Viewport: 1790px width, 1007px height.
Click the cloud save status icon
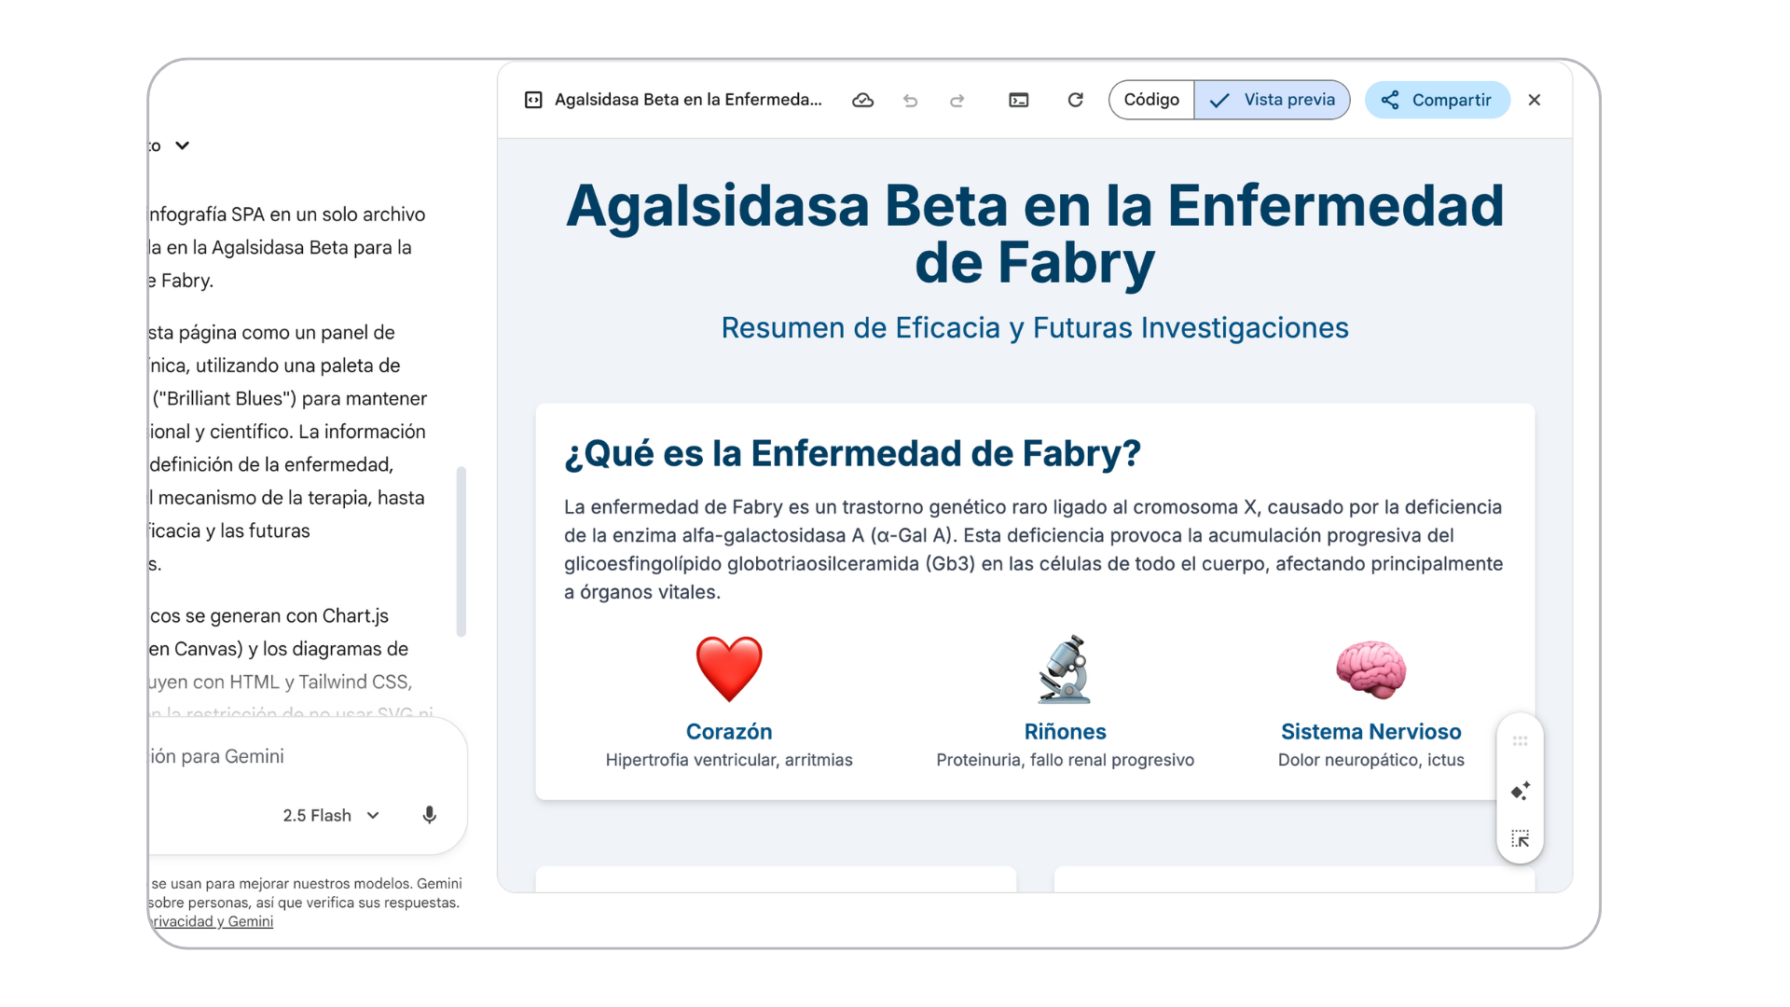coord(862,100)
